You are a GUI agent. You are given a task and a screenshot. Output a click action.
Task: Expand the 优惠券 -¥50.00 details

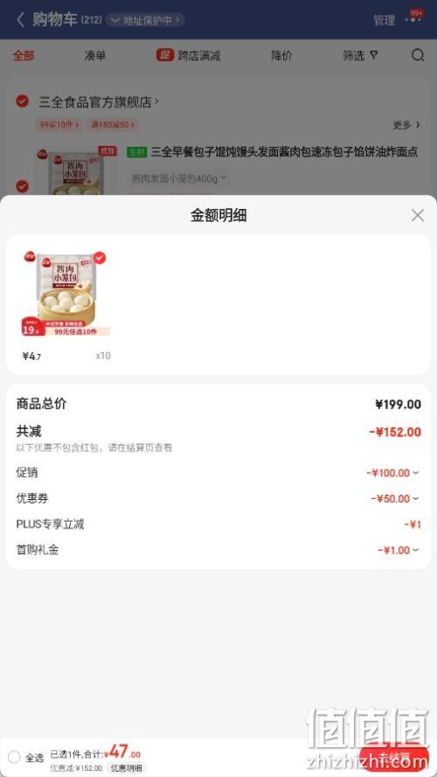coord(395,498)
